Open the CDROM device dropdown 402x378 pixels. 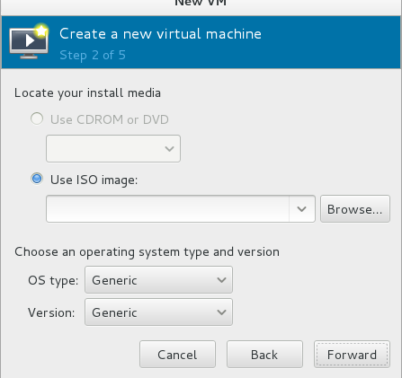(x=113, y=148)
